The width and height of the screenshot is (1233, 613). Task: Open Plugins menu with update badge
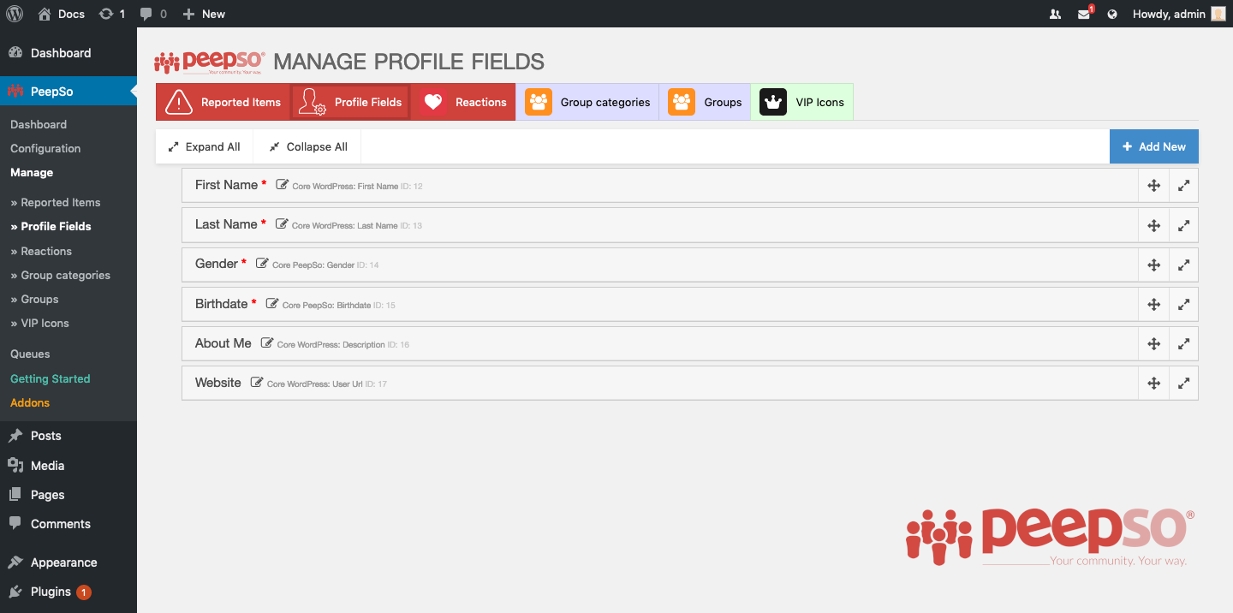[x=68, y=592]
